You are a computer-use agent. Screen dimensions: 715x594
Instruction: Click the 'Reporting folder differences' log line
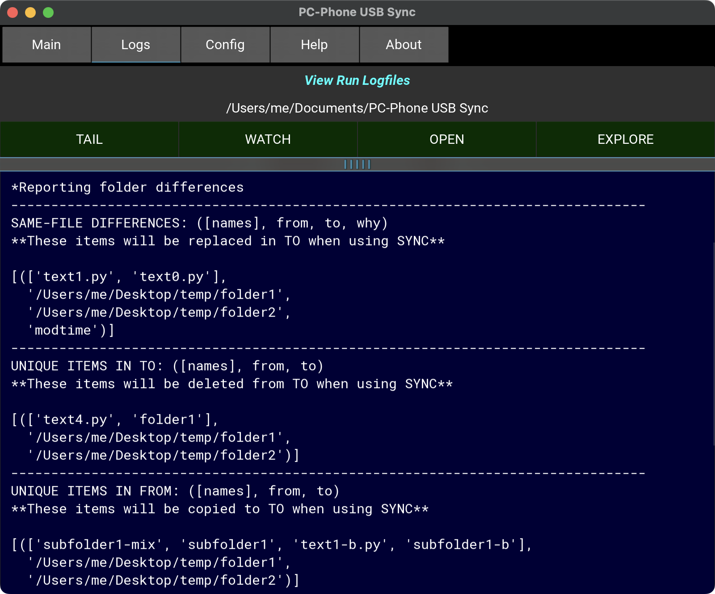(127, 188)
